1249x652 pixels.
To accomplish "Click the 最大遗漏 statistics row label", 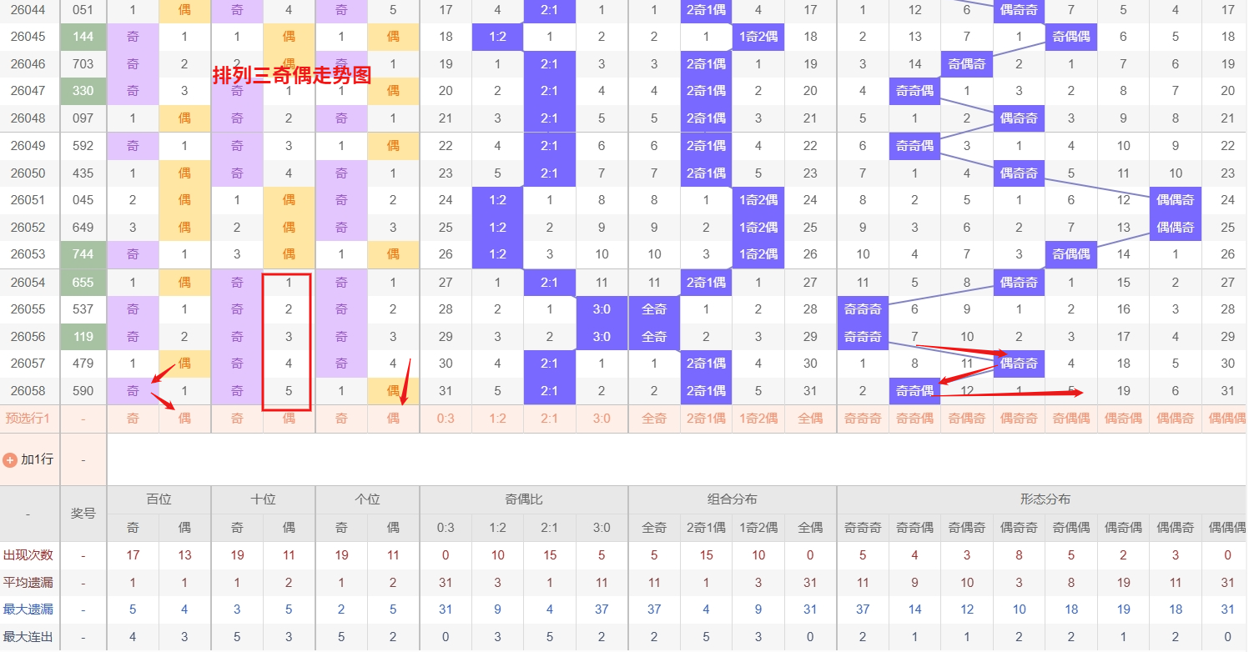I will [28, 610].
